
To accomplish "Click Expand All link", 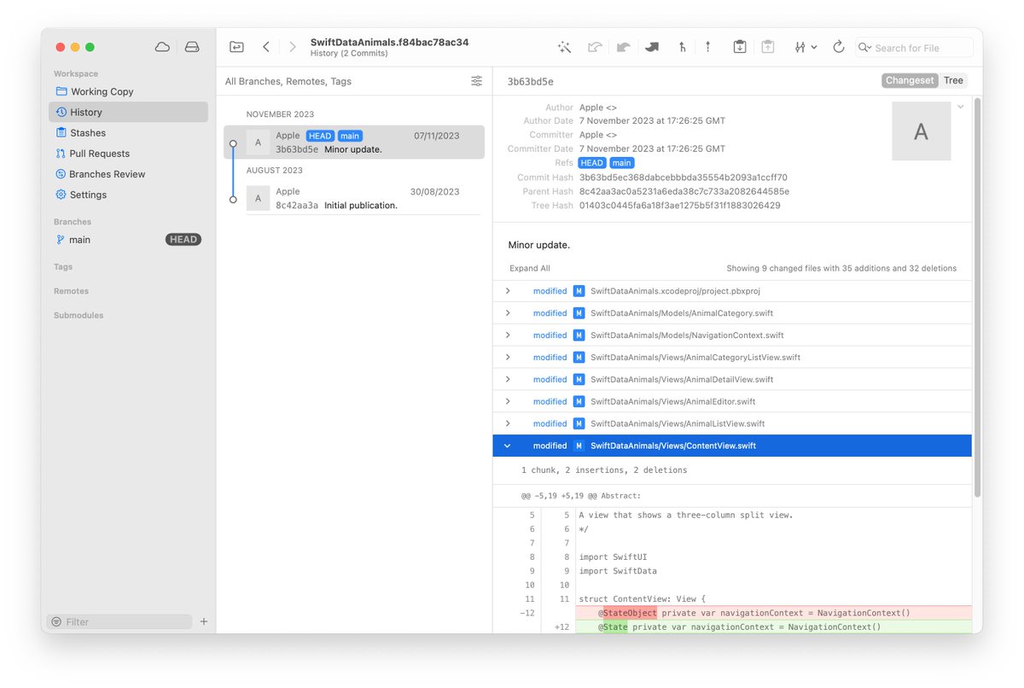I will [x=530, y=268].
